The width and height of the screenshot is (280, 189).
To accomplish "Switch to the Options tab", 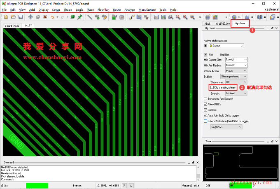I will (x=240, y=23).
